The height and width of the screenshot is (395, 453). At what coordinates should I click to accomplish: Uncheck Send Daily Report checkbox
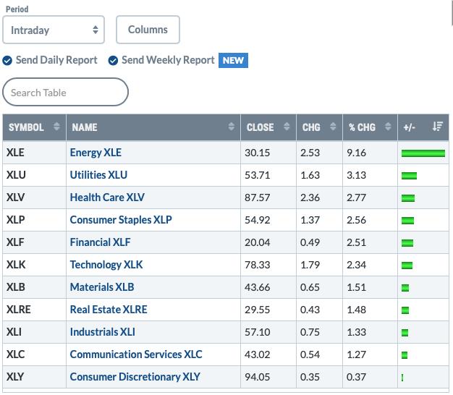pos(7,61)
